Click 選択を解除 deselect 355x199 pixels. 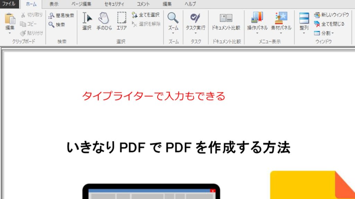[146, 24]
